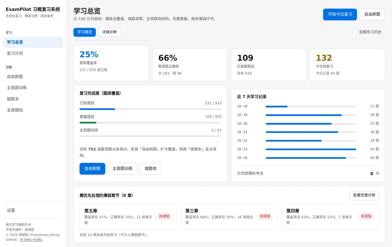
Task: Click 待清除 badge on 第五章 card
Action: click(164, 216)
